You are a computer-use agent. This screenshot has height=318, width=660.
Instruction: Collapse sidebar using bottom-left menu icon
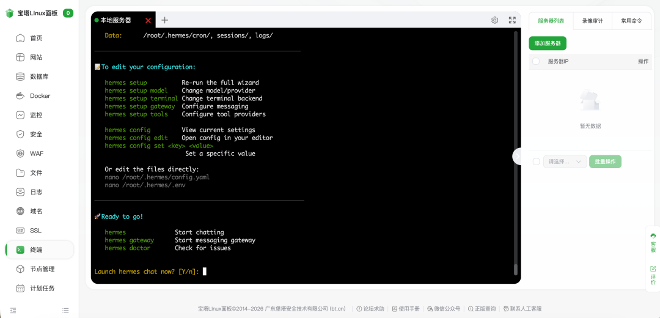(x=13, y=311)
